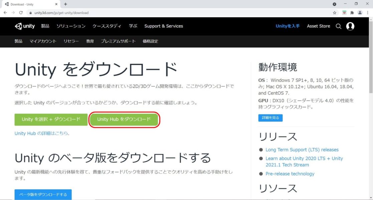The width and height of the screenshot is (373, 200).
Task: Open Long Term Support (LTS) releases link
Action: point(302,150)
